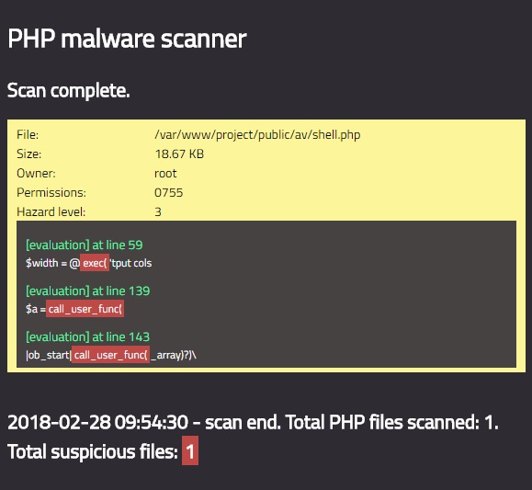Click the Size label
Viewport: 532px width, 490px height.
[28, 154]
